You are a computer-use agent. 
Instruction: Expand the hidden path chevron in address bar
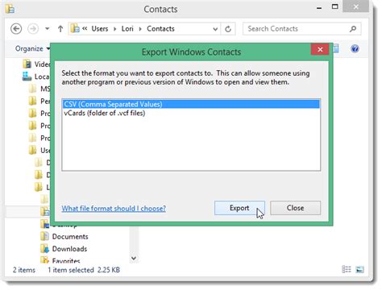tap(85, 28)
